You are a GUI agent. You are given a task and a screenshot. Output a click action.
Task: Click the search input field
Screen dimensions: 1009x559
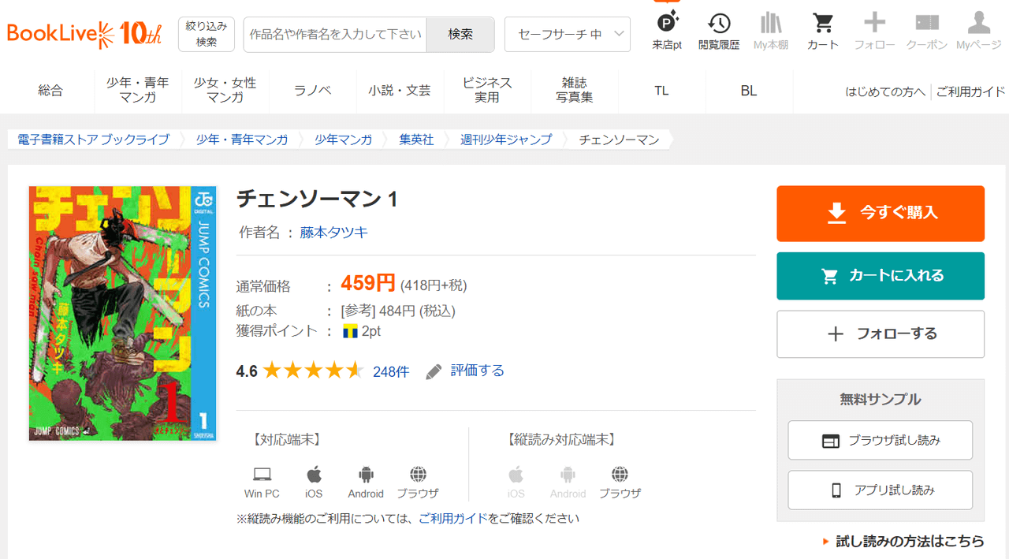pos(335,35)
